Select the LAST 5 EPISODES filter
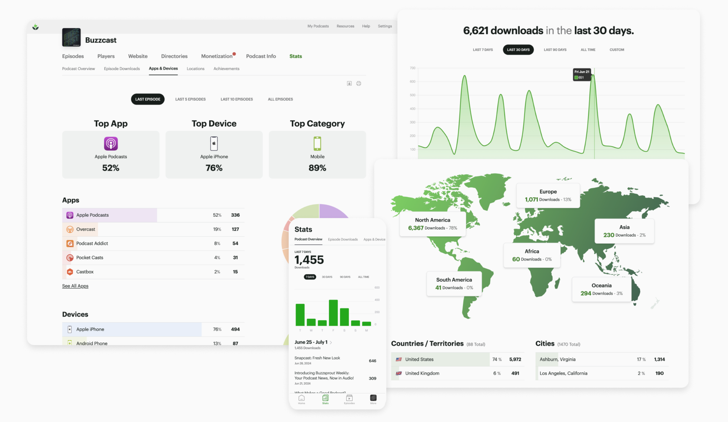The height and width of the screenshot is (422, 728). click(x=190, y=99)
